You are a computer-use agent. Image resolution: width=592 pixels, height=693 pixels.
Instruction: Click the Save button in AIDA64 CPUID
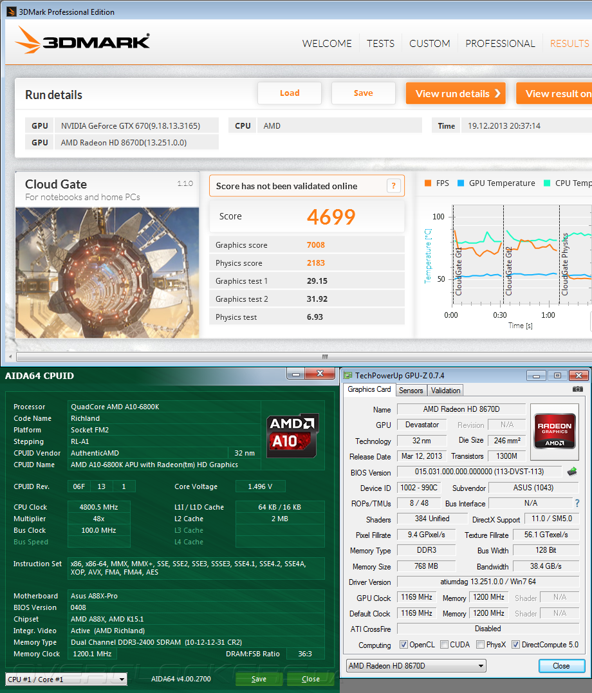click(259, 679)
